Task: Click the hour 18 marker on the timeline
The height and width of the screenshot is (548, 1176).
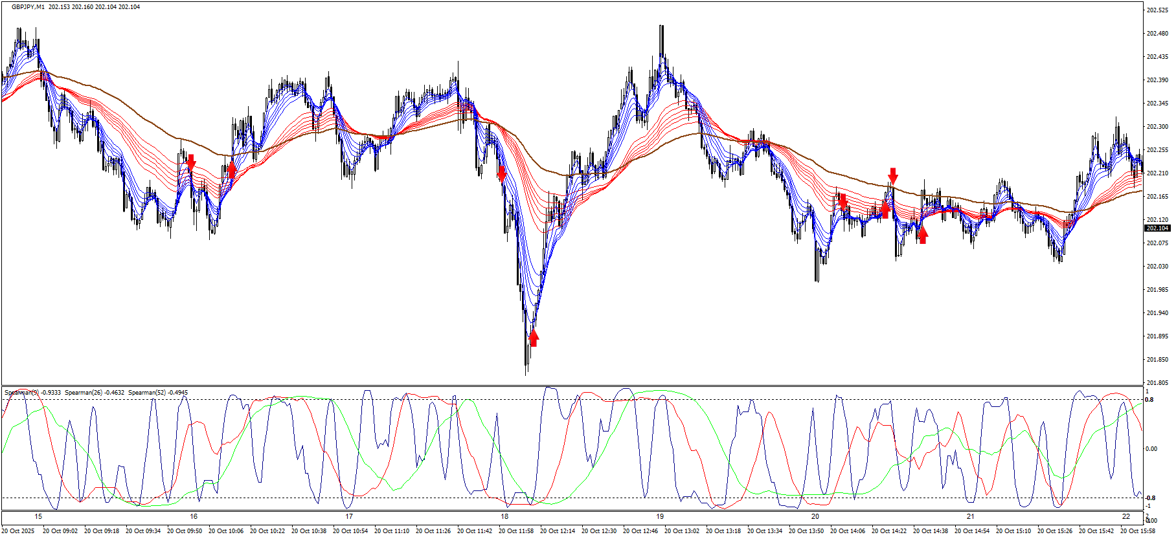Action: pos(504,516)
